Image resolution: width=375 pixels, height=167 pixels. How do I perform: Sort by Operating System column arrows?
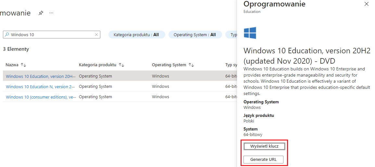point(192,65)
